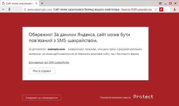
Task: Open the browser hamburger menu
Action: point(160,3)
